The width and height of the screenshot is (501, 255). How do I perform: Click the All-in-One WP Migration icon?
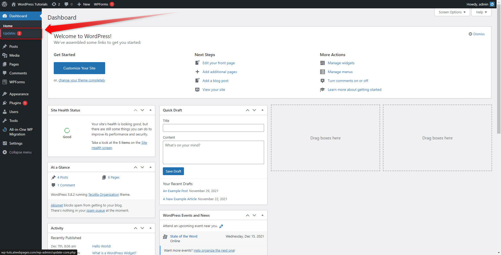point(5,129)
